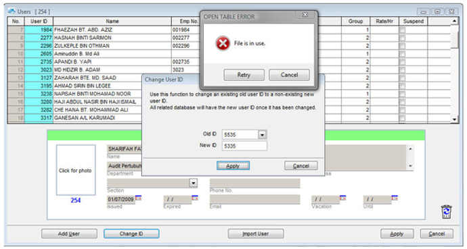
Task: Click Emp No. cell 002296
Action: (x=186, y=46)
